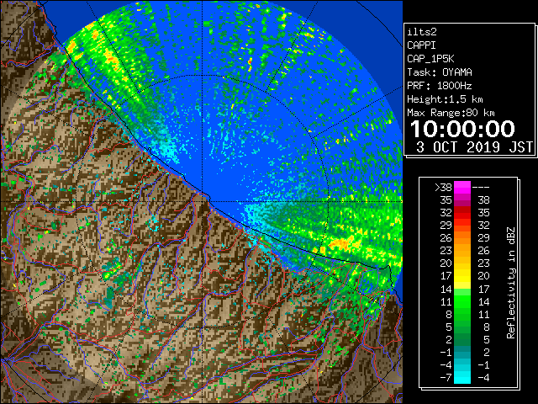538x404 pixels.
Task: Click the "Max Range:80 km" text
Action: (x=451, y=113)
